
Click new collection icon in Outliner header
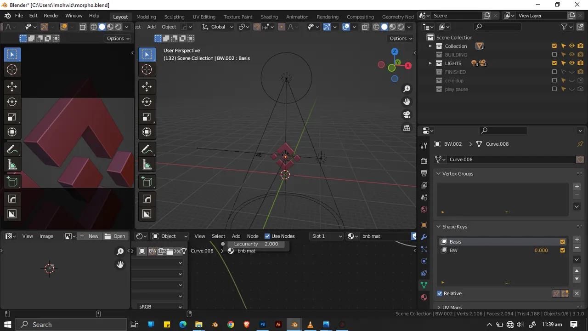581,27
